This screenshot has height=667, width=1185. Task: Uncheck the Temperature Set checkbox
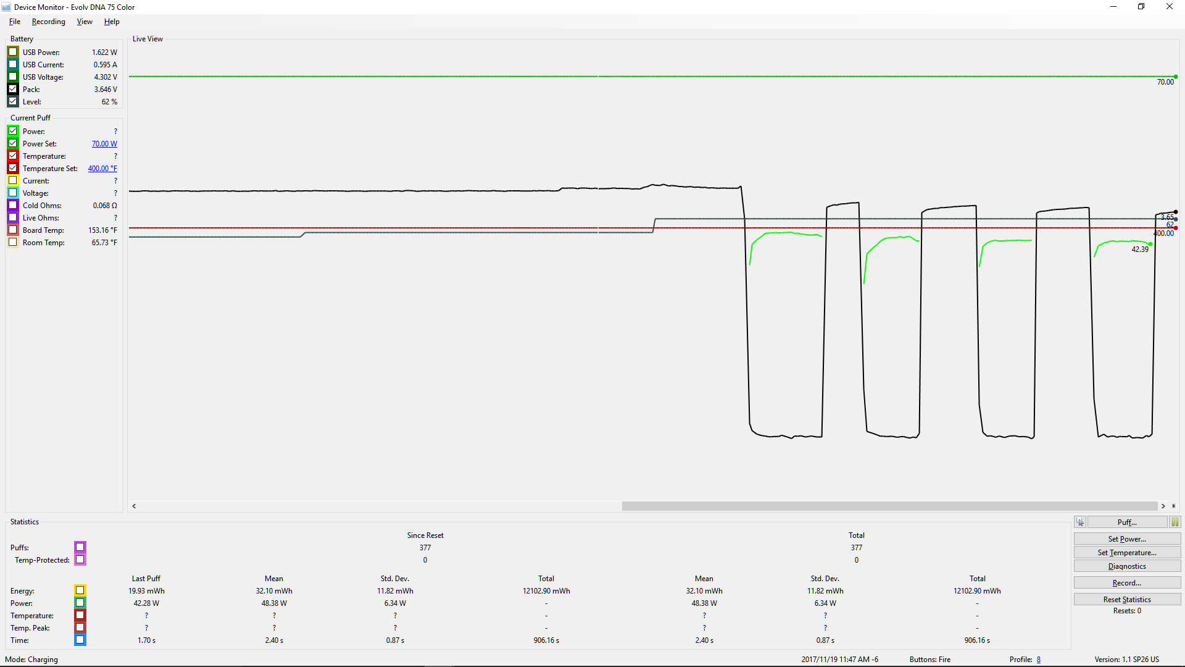(x=13, y=168)
